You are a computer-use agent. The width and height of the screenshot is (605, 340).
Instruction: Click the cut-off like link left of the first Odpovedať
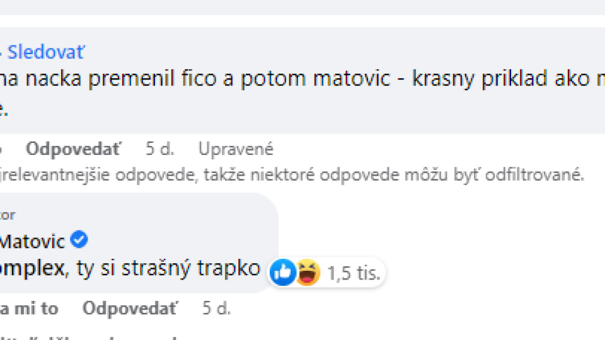pos(1,149)
